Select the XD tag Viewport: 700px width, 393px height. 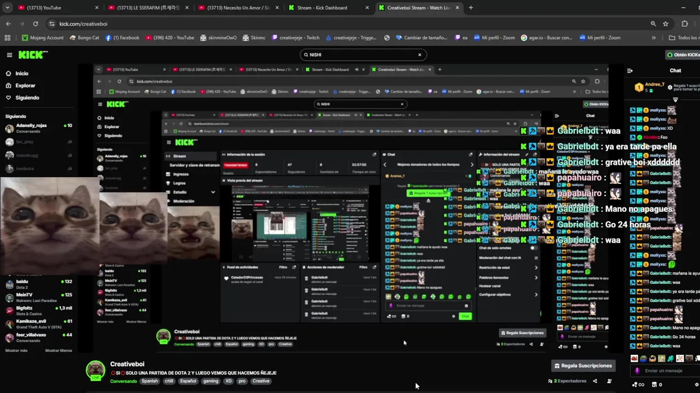click(x=229, y=381)
